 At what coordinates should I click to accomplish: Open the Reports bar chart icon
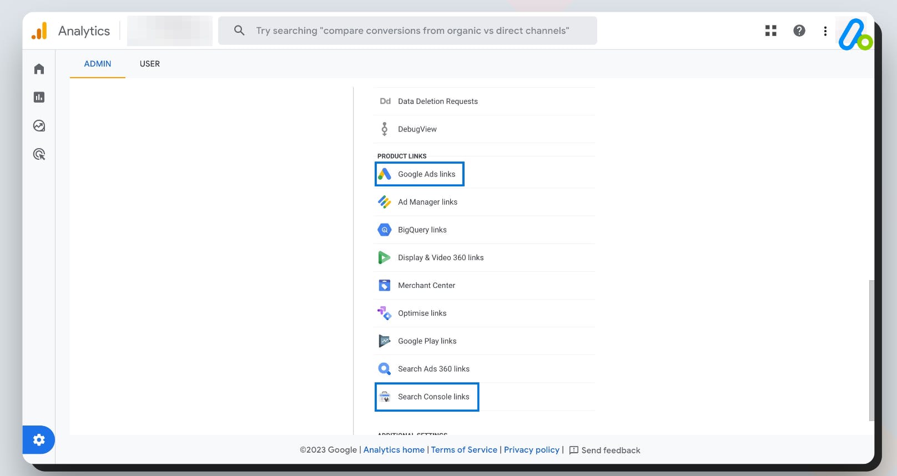(39, 97)
